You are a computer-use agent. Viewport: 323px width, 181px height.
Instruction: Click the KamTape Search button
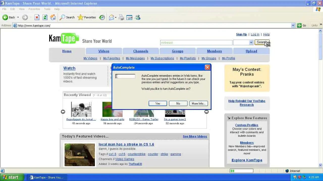point(262,42)
